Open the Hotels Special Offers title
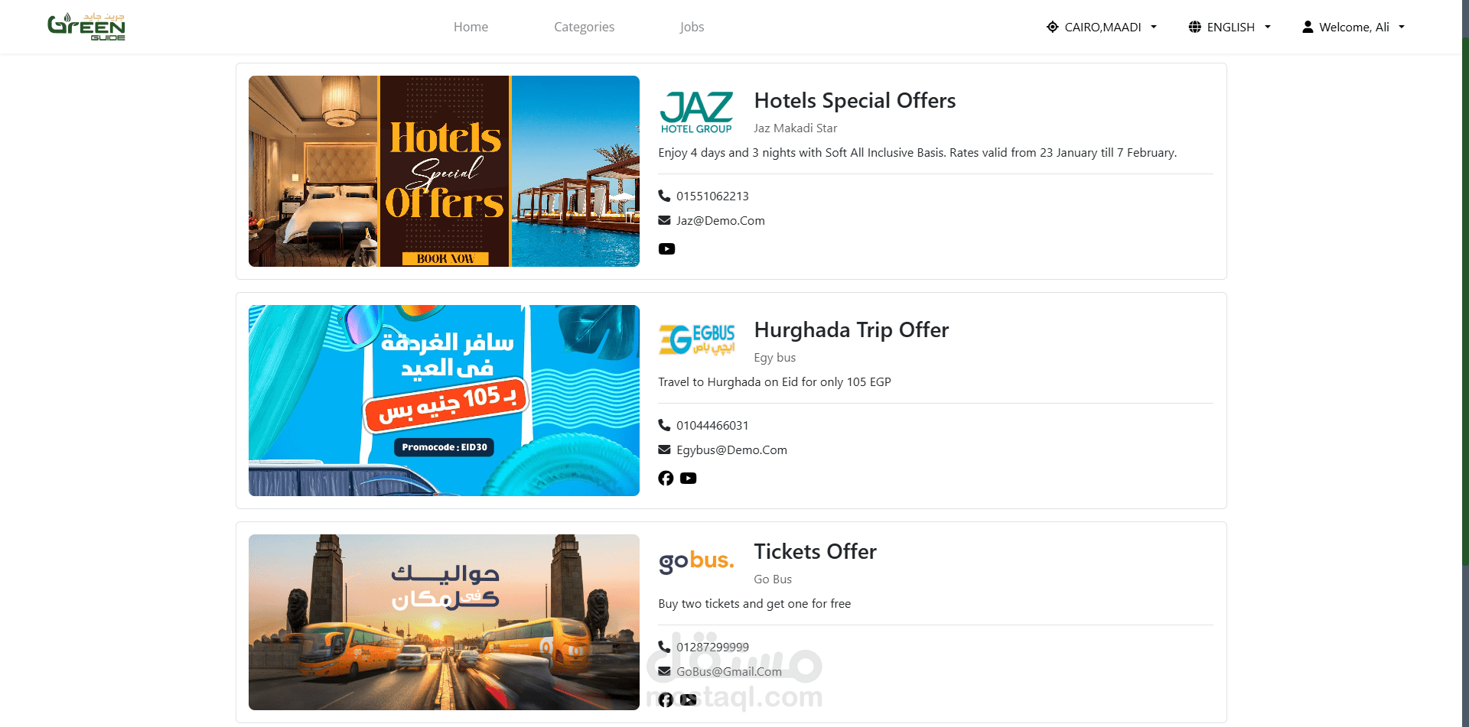 [855, 100]
